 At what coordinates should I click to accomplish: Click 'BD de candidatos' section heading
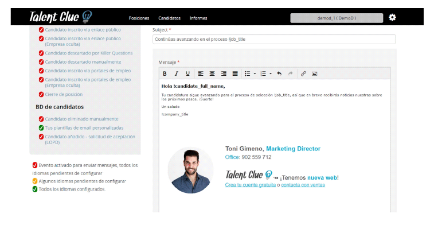pyautogui.click(x=60, y=107)
